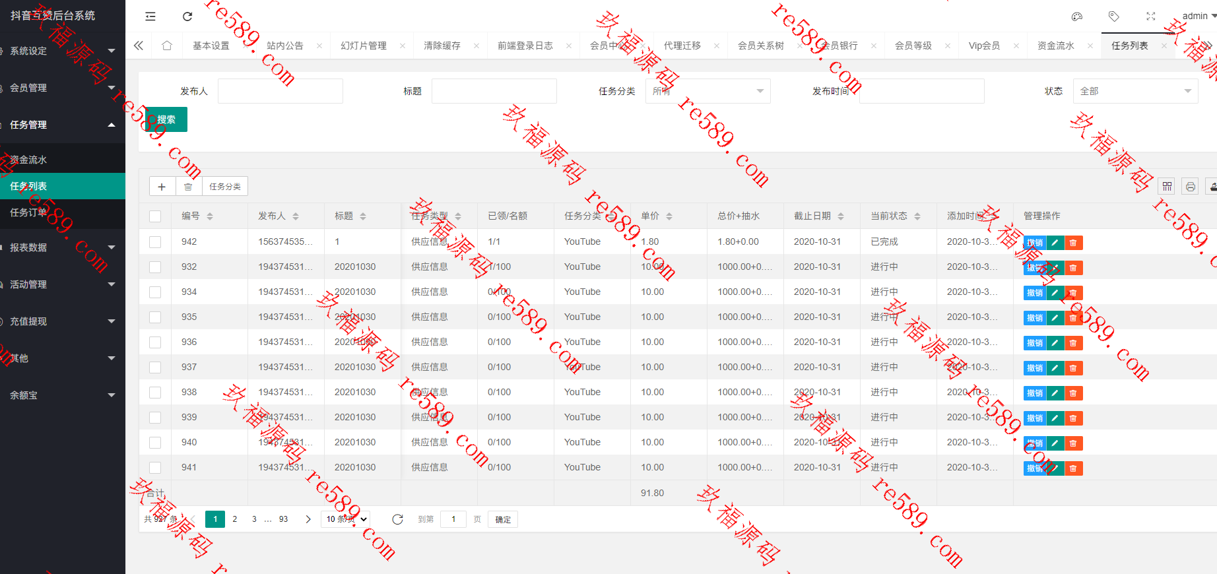Click the pagination refresh icon
Viewport: 1217px width, 574px height.
397,519
